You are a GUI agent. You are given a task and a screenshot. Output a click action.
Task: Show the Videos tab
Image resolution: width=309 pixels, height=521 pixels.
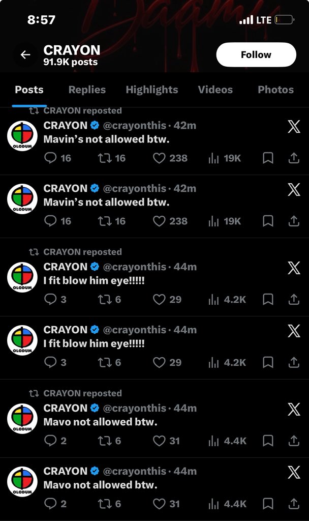pos(215,90)
